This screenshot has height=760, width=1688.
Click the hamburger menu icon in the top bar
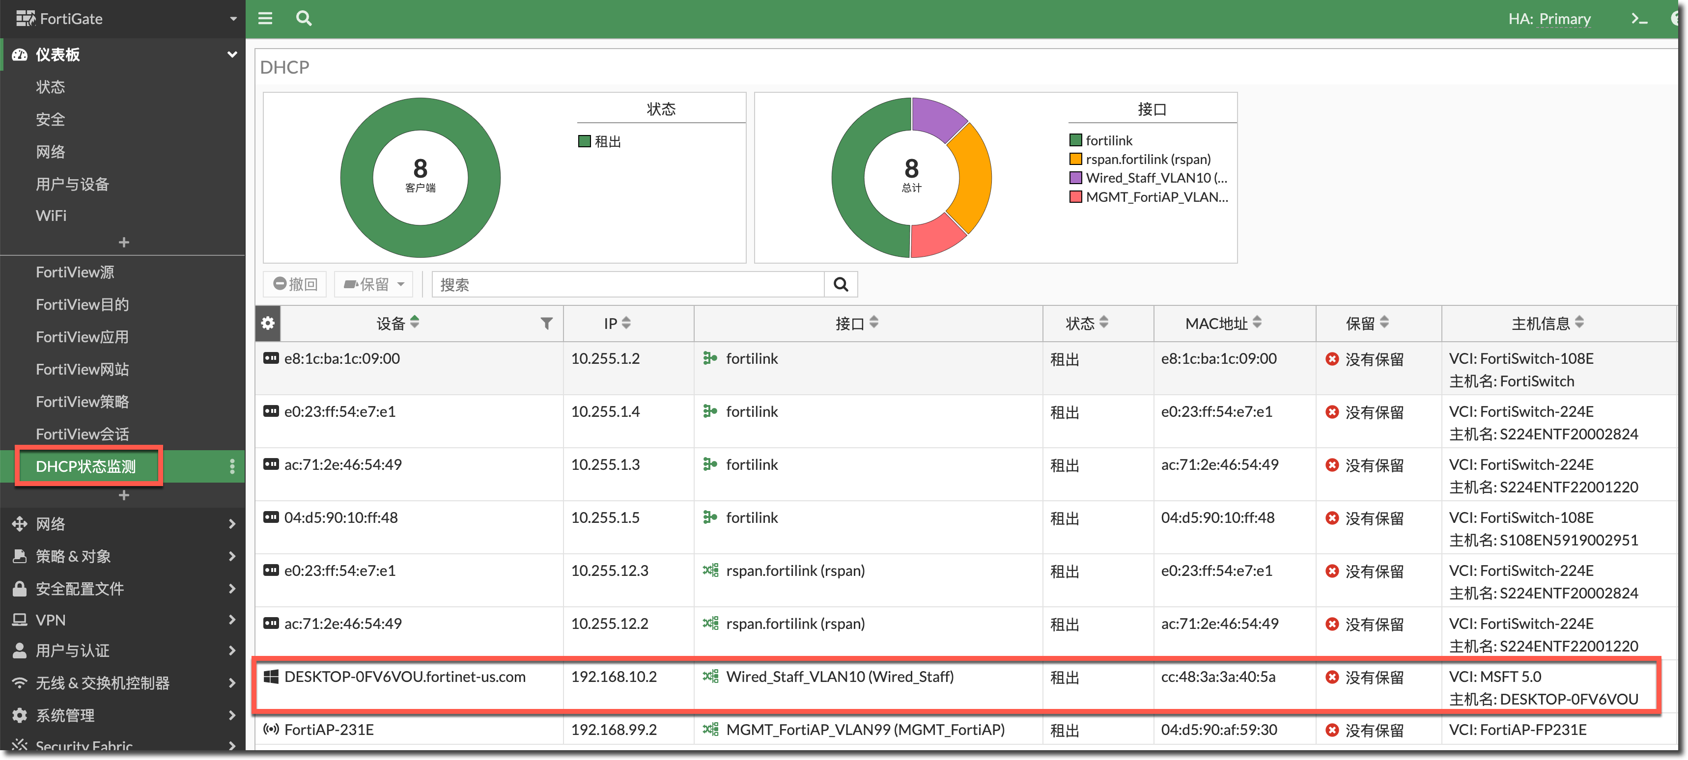(265, 18)
